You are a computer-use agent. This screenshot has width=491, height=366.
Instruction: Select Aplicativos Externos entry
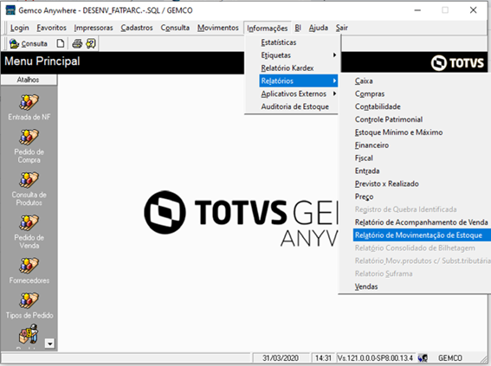coord(294,93)
